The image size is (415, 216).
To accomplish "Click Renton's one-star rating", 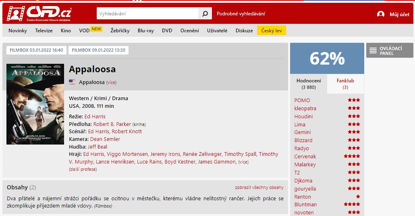I will (358, 197).
